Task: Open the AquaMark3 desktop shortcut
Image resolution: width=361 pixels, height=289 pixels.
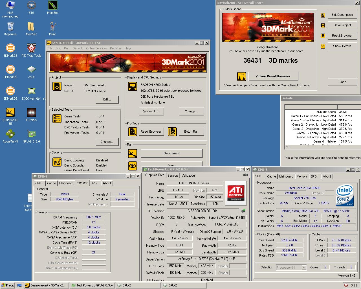Action: pyautogui.click(x=10, y=136)
